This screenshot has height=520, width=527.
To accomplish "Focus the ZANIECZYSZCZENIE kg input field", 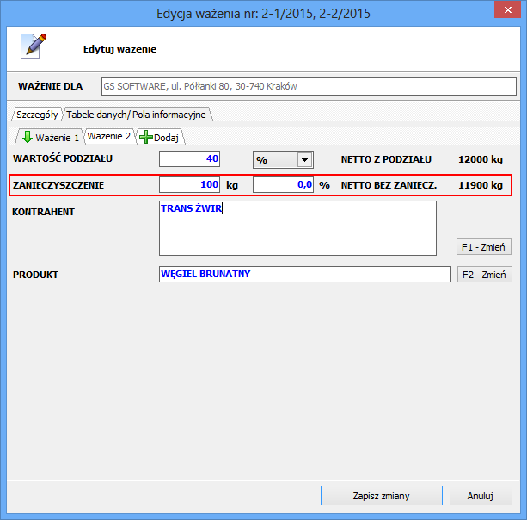I will click(x=190, y=184).
